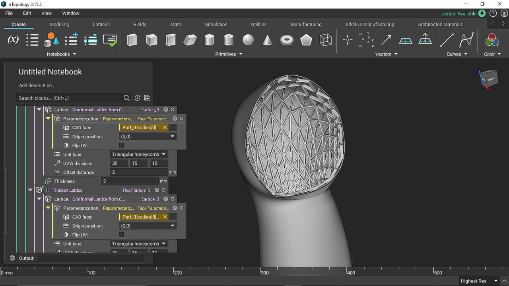The image size is (509, 286).
Task: Open the Edit menu
Action: coord(27,13)
